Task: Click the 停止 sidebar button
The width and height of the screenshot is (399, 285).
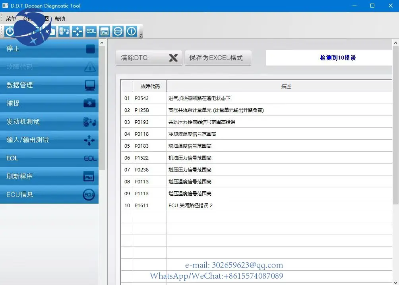Action: pos(49,48)
